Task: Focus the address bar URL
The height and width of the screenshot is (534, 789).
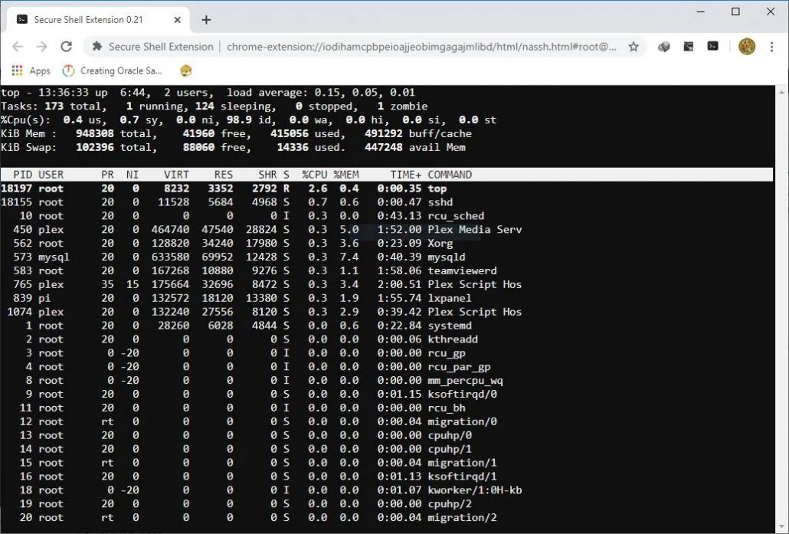Action: pyautogui.click(x=421, y=47)
